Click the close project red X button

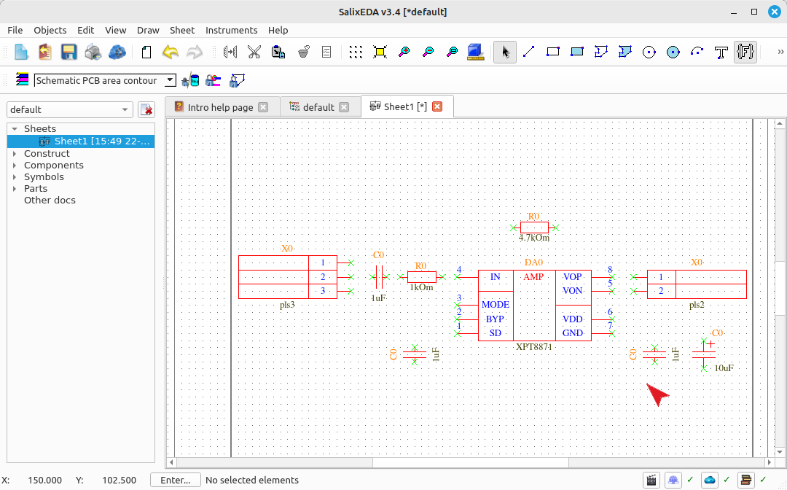pos(146,109)
